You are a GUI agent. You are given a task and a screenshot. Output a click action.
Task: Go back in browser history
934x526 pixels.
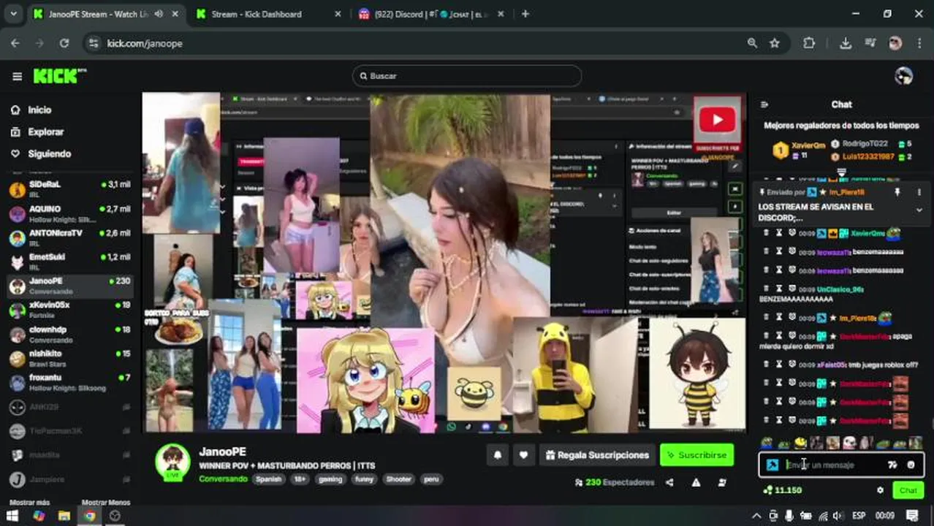pos(15,43)
